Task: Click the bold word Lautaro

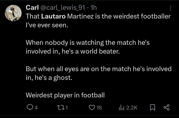Action: 53,16
